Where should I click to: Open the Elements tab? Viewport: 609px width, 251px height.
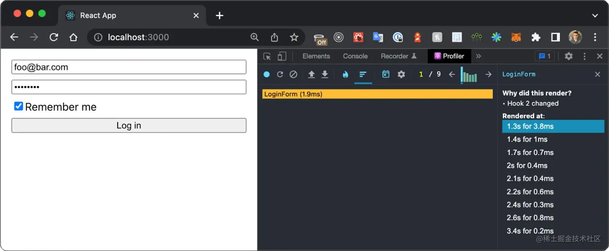click(316, 56)
